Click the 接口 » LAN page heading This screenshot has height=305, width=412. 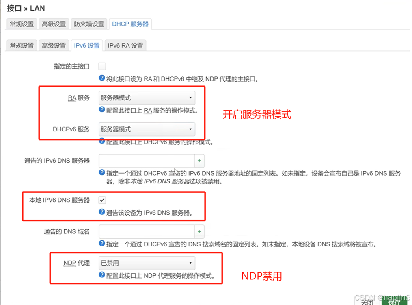(26, 8)
